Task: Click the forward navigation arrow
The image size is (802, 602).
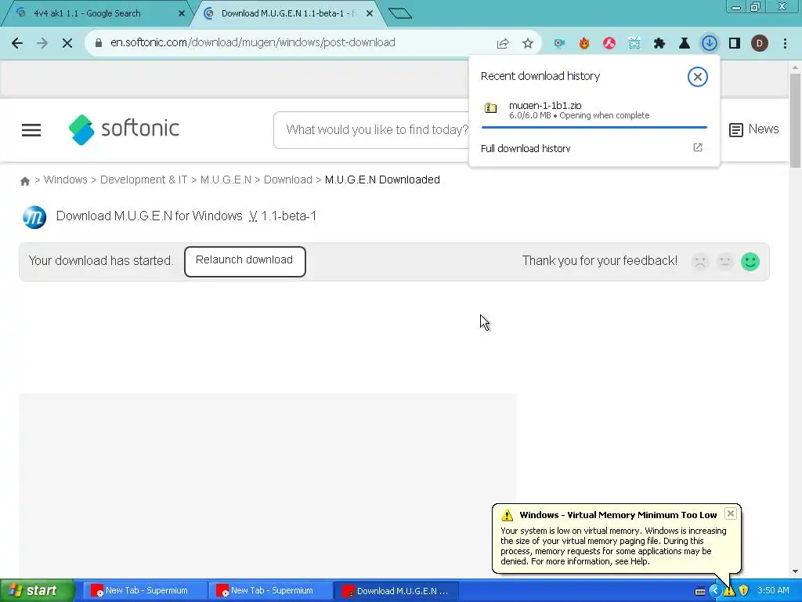Action: pyautogui.click(x=42, y=43)
